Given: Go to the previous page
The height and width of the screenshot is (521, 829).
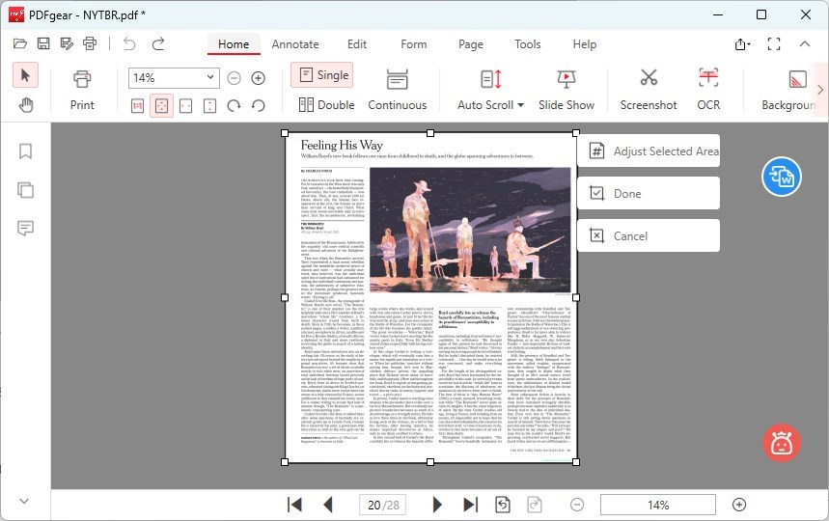Looking at the screenshot, I should [328, 505].
